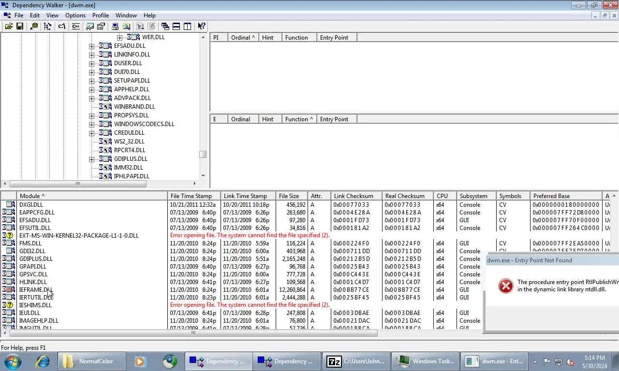
Task: Sort module list by Module column
Action: click(92, 196)
